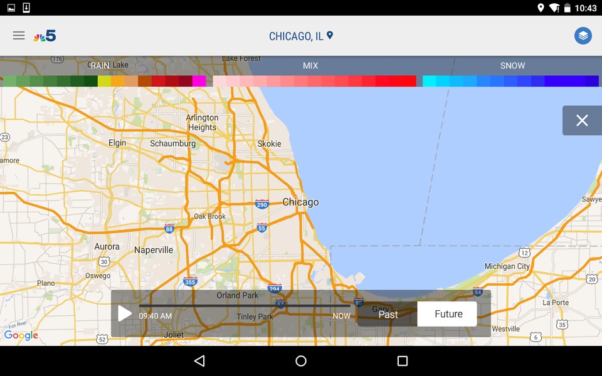
Task: Tap the NBC 5 logo
Action: click(x=45, y=36)
